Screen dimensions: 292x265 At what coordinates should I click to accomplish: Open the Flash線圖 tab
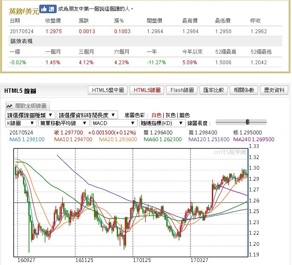click(x=182, y=90)
